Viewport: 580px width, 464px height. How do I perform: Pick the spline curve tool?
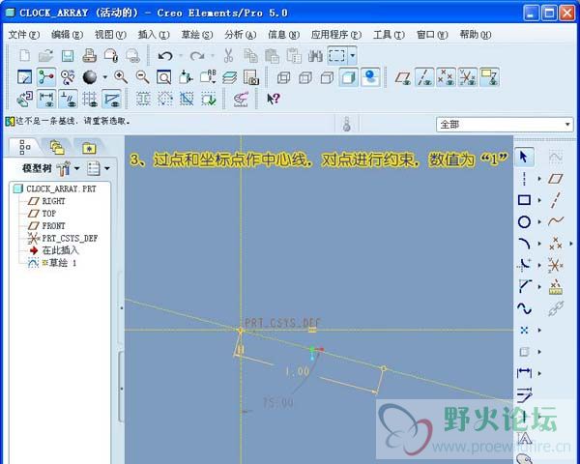524,308
